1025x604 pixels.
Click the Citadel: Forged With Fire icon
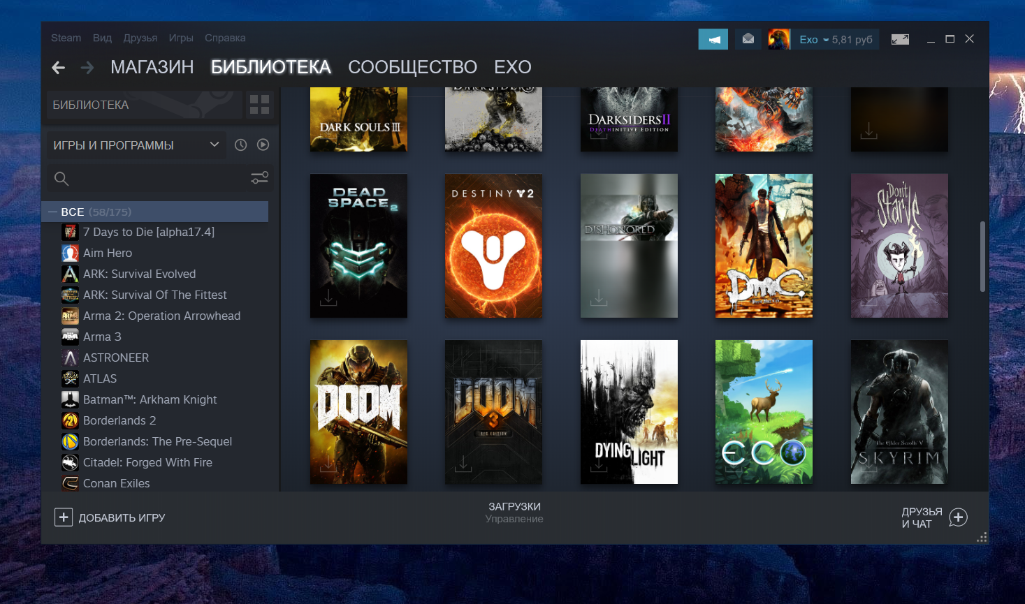point(70,462)
